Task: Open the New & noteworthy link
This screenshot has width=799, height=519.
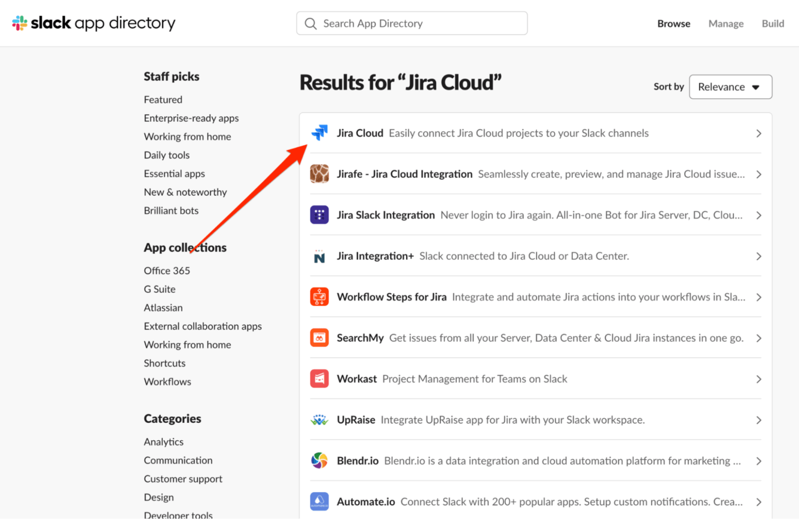Action: pos(185,192)
